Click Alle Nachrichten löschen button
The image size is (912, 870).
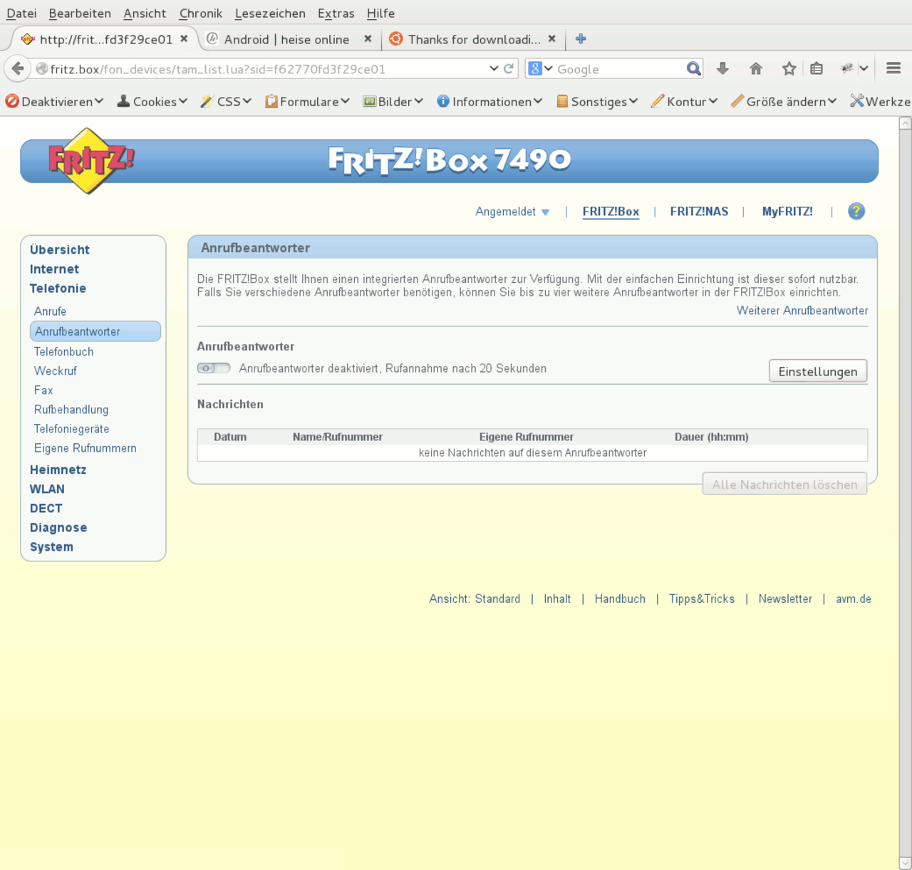coord(784,484)
